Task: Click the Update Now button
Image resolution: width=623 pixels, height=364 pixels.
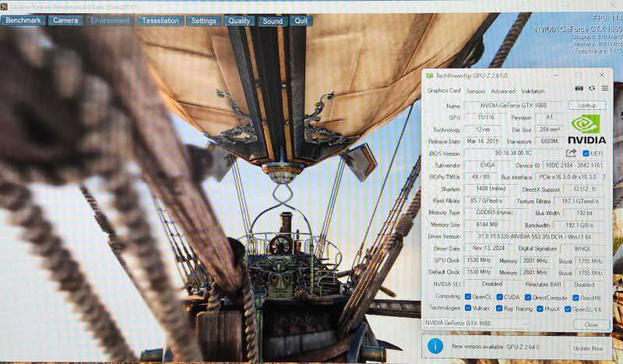Action: click(x=588, y=348)
